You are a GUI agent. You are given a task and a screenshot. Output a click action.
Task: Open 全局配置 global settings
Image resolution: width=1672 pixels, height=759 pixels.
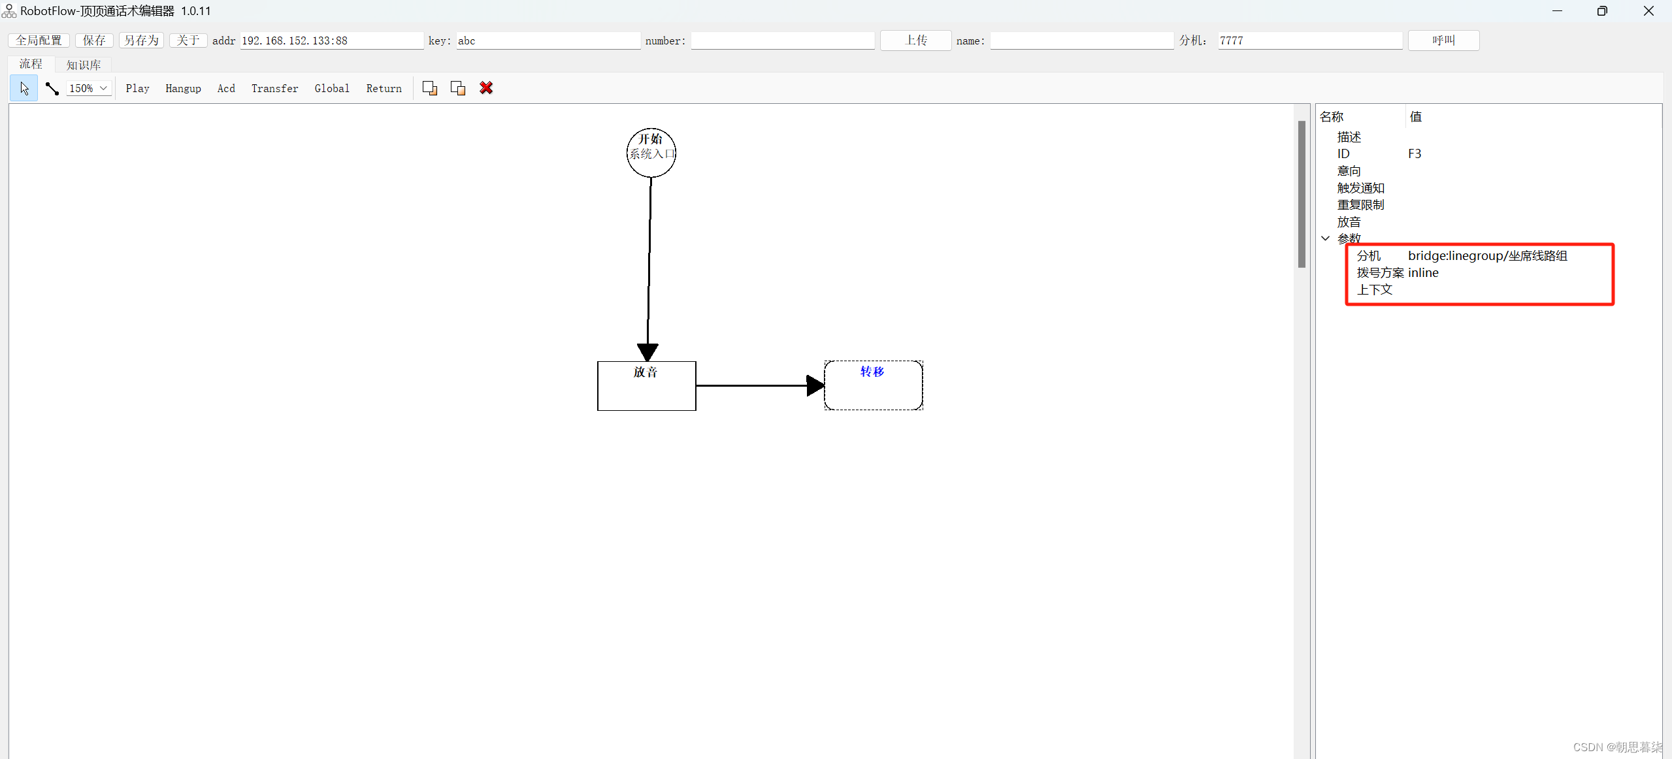[x=39, y=40]
